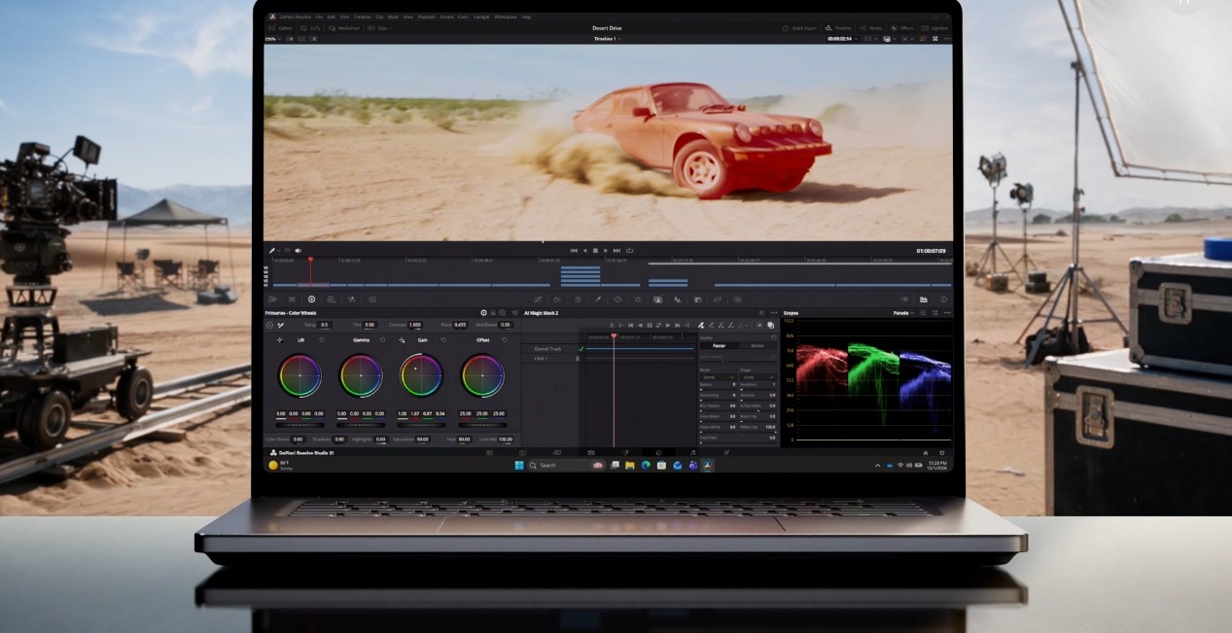Open the Clips panel
Image resolution: width=1232 pixels, height=633 pixels.
click(379, 28)
